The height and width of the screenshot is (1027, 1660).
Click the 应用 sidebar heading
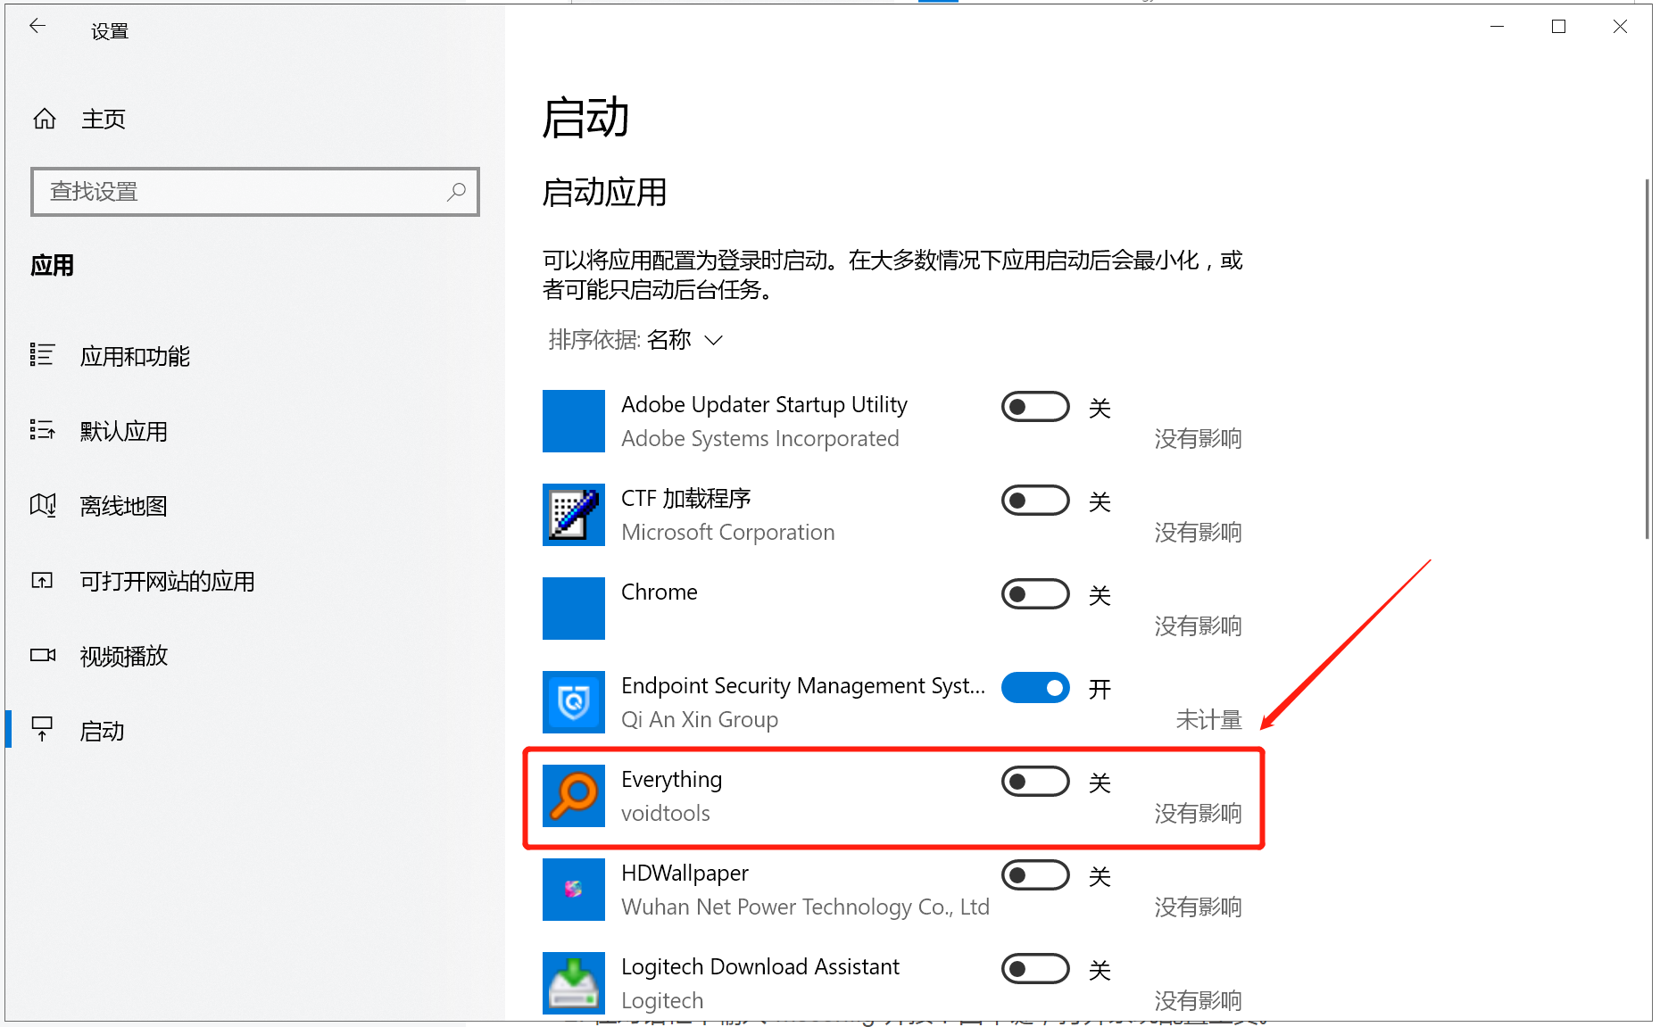(x=52, y=265)
